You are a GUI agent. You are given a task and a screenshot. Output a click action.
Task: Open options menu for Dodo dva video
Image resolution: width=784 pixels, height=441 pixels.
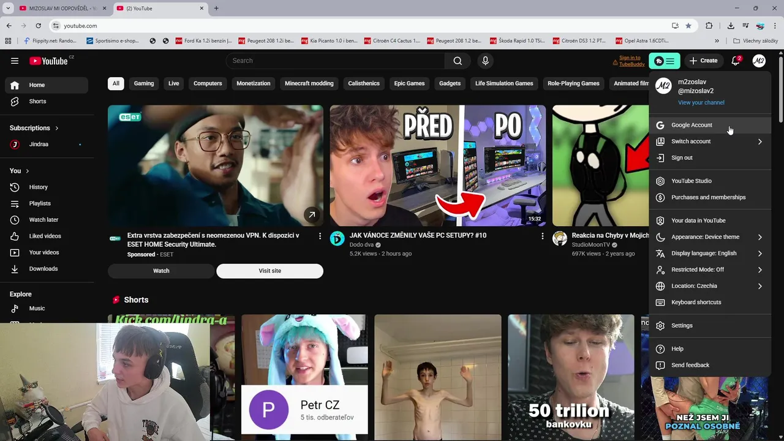542,236
